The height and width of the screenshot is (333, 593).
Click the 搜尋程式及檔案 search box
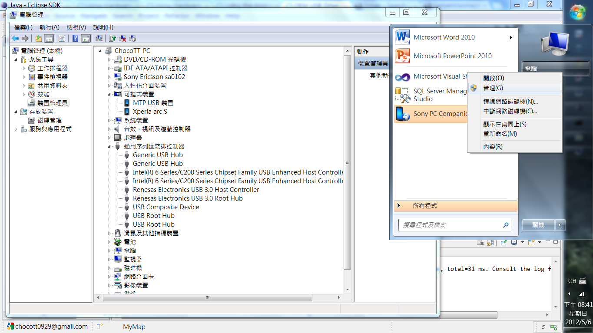[454, 225]
